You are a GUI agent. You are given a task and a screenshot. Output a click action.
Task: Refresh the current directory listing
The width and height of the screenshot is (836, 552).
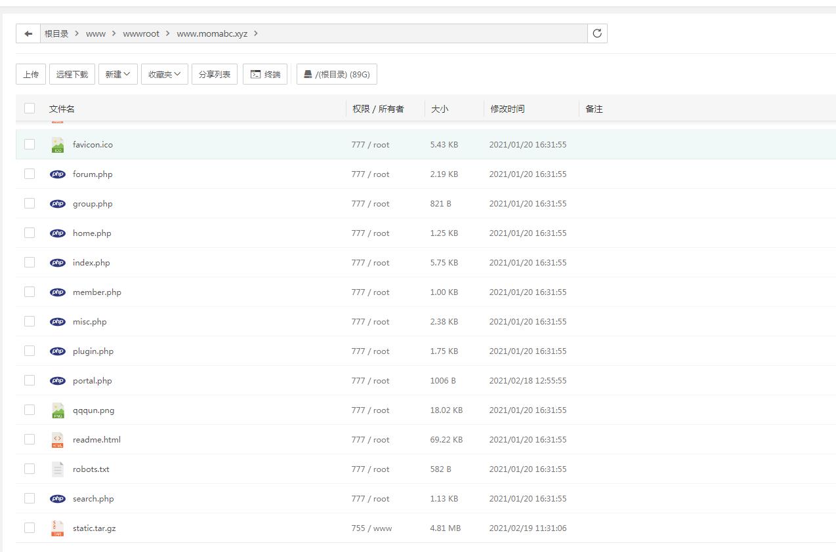coord(597,33)
